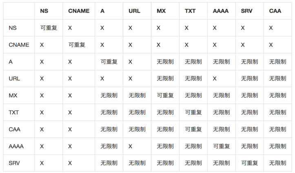Click the NS column header
295x173 pixels.
click(x=44, y=11)
